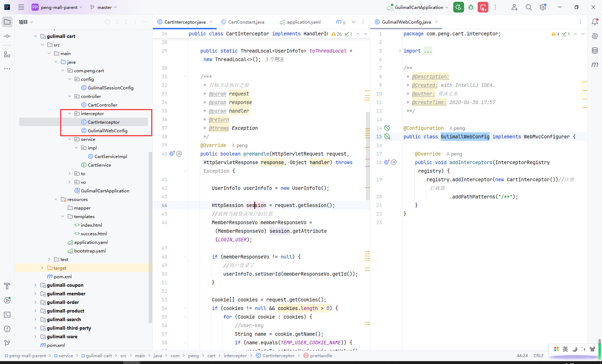This screenshot has height=364, width=602.
Task: Open the Build hammer tool window
Action: pyautogui.click(x=7, y=286)
